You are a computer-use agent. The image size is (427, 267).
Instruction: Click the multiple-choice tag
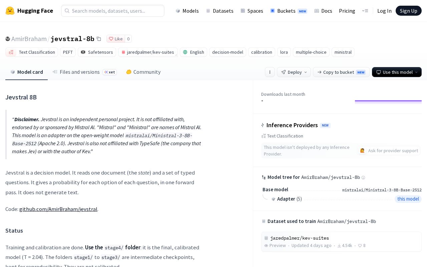tap(311, 52)
